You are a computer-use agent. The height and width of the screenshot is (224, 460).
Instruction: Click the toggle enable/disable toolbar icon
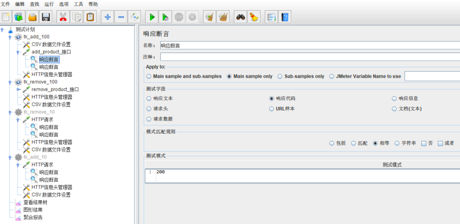click(135, 17)
